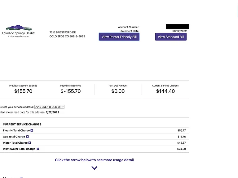The height and width of the screenshot is (178, 238).
Task: Open the service address dropdown
Action: [x=49, y=107]
